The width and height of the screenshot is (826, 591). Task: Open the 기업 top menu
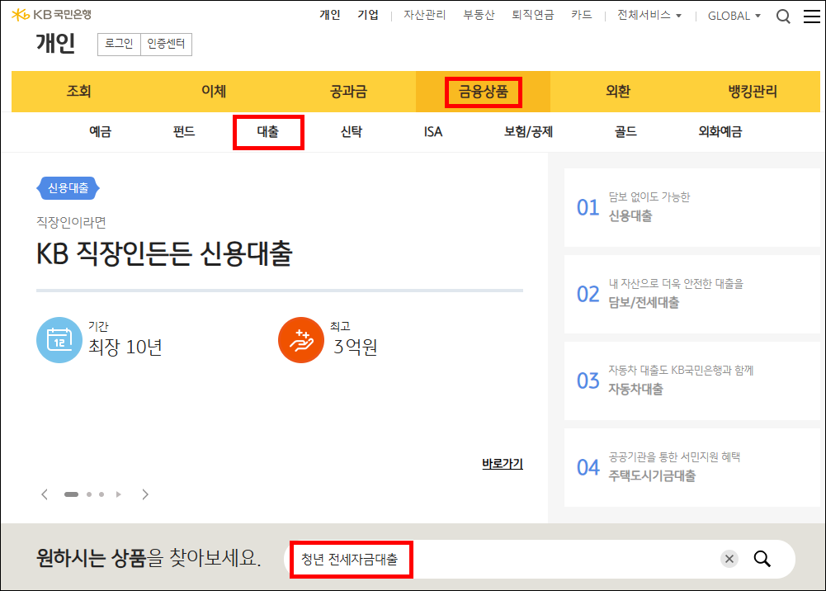click(368, 15)
